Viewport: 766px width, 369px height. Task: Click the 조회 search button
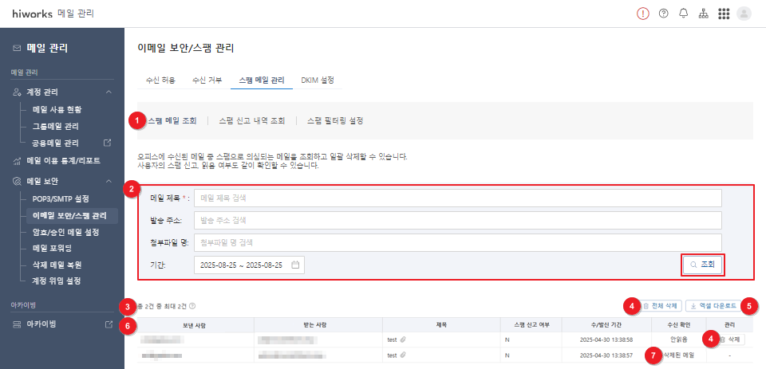point(703,265)
